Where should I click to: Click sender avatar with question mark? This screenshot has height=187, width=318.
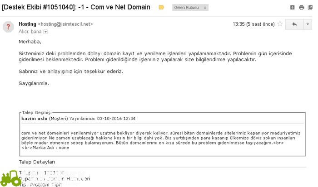coord(8,27)
